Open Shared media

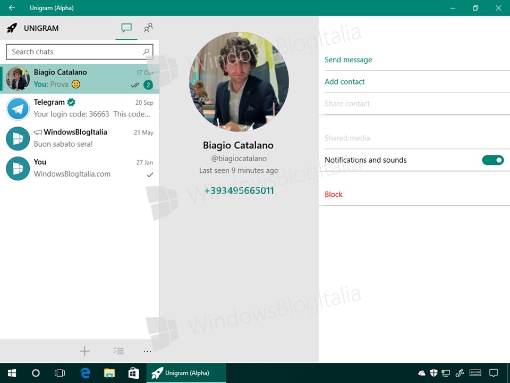(347, 138)
